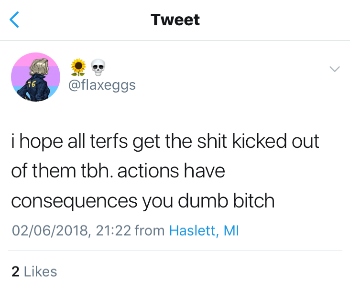Viewport: 350px width, 290px height.
Task: Click the bold number 2 like count
Action: pyautogui.click(x=15, y=271)
